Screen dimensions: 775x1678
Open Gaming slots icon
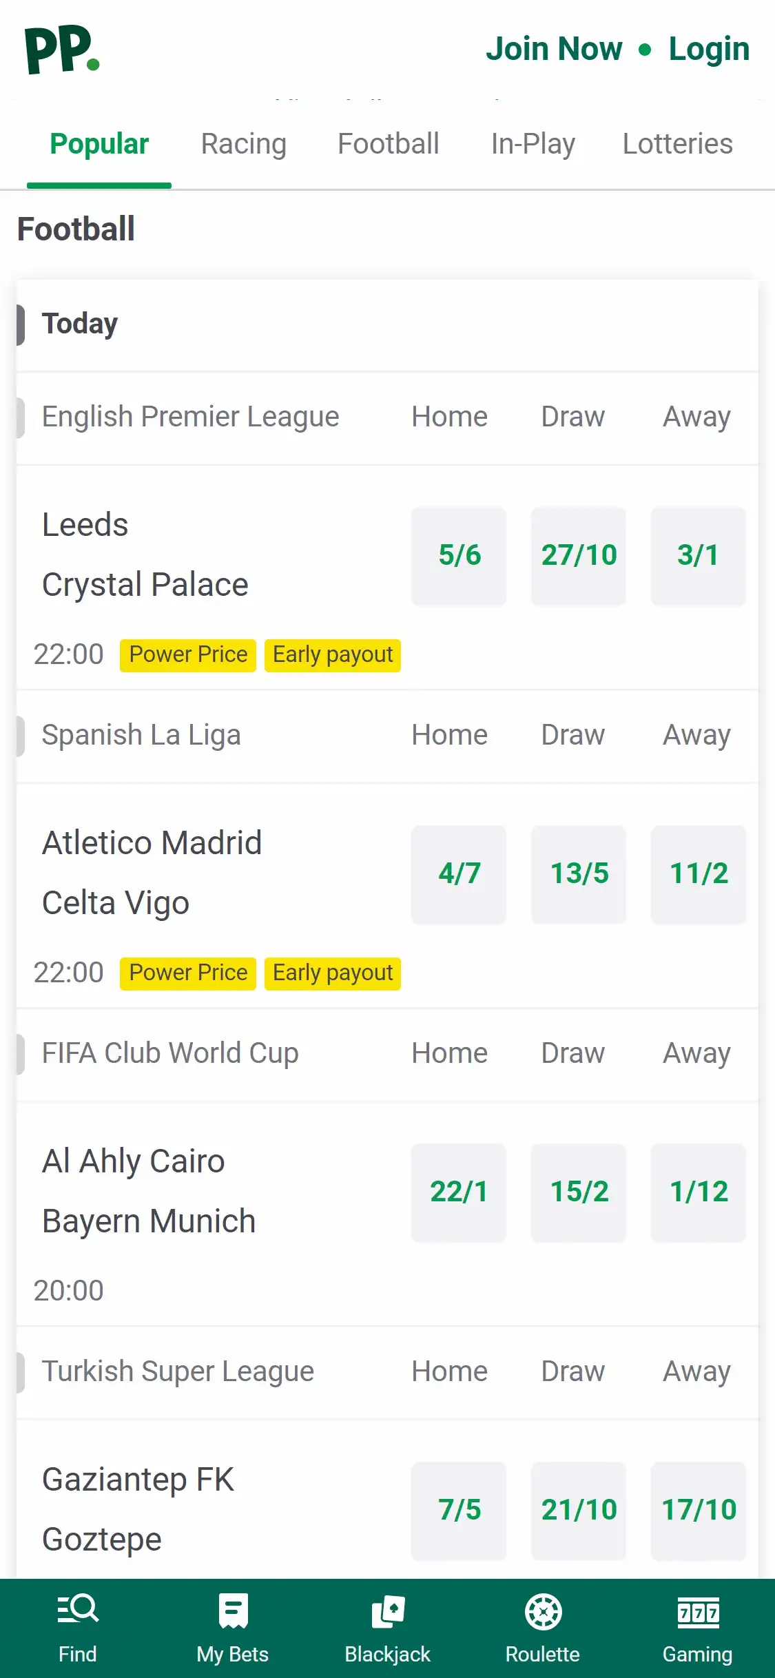coord(698,1611)
